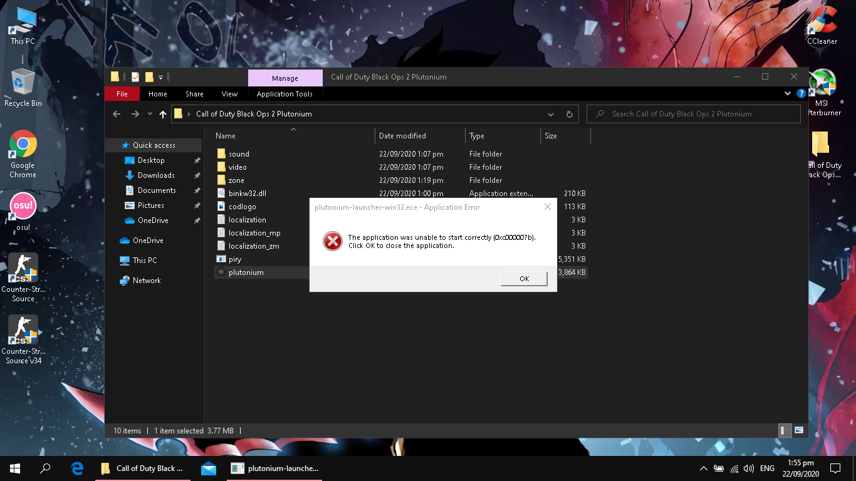Open Wi-Fi network tray icon

733,468
